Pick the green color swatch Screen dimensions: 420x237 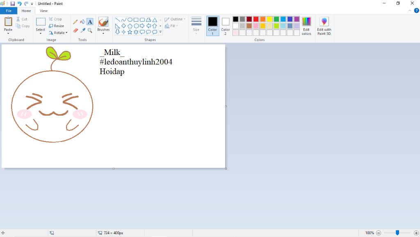pos(276,19)
